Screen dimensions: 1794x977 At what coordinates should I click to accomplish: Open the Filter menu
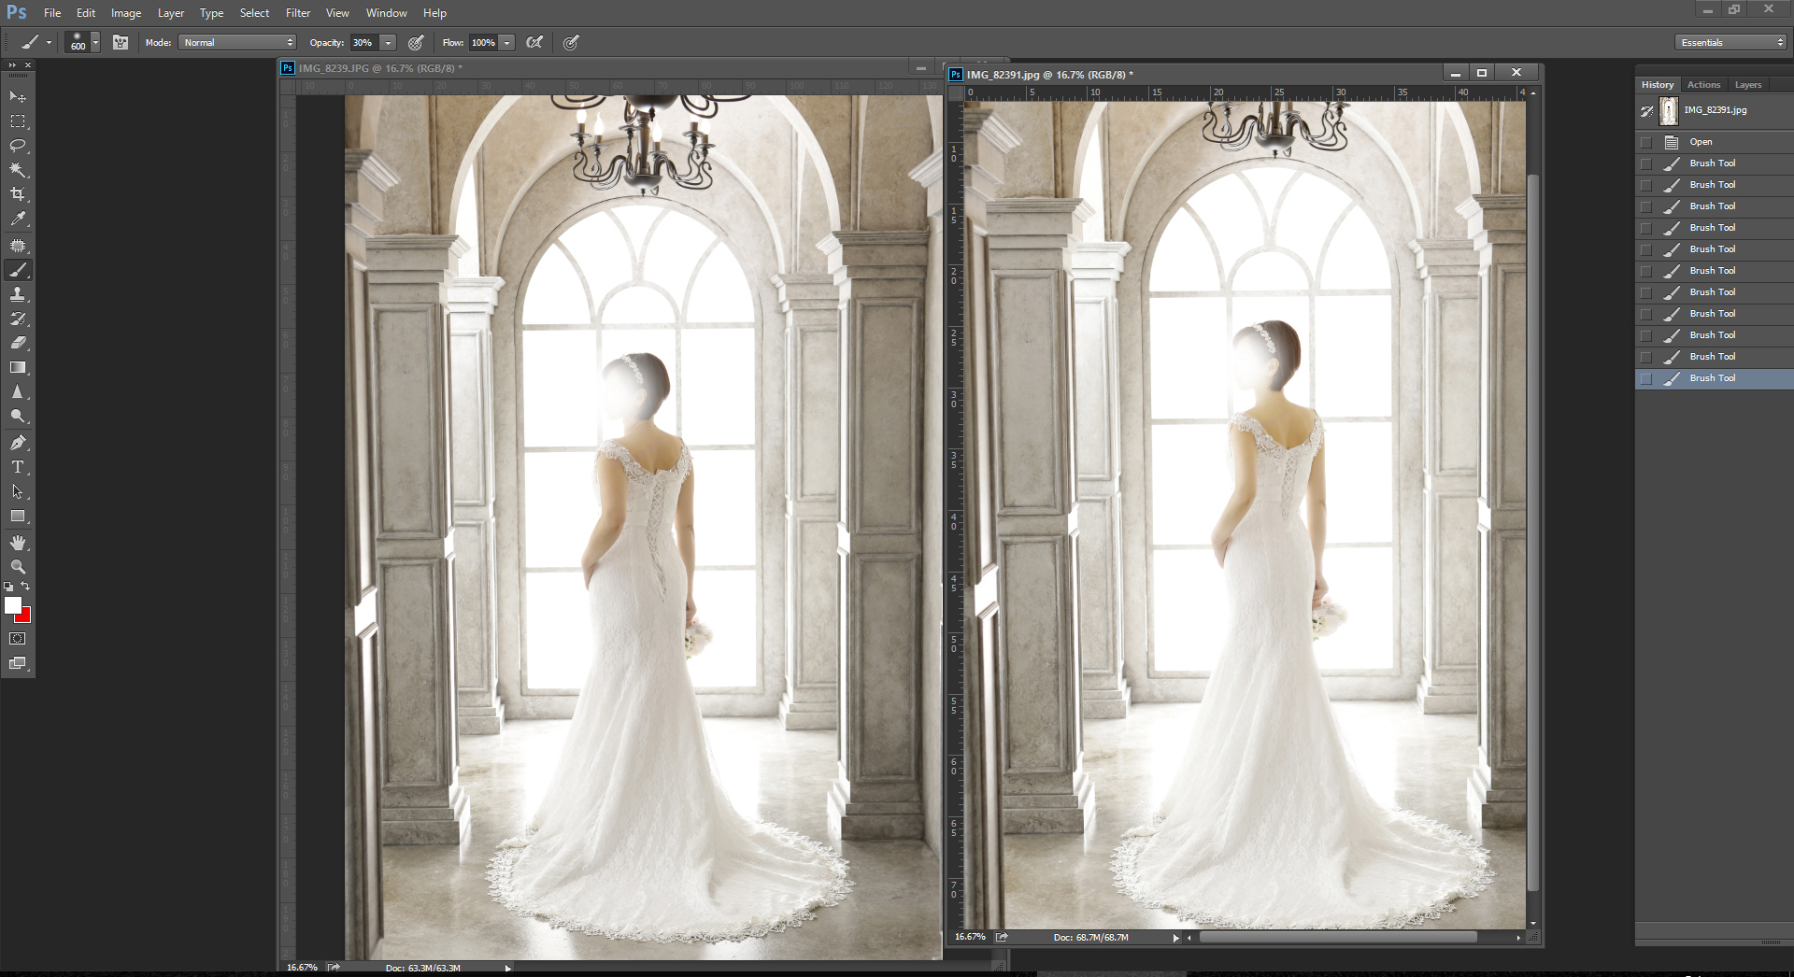click(298, 13)
